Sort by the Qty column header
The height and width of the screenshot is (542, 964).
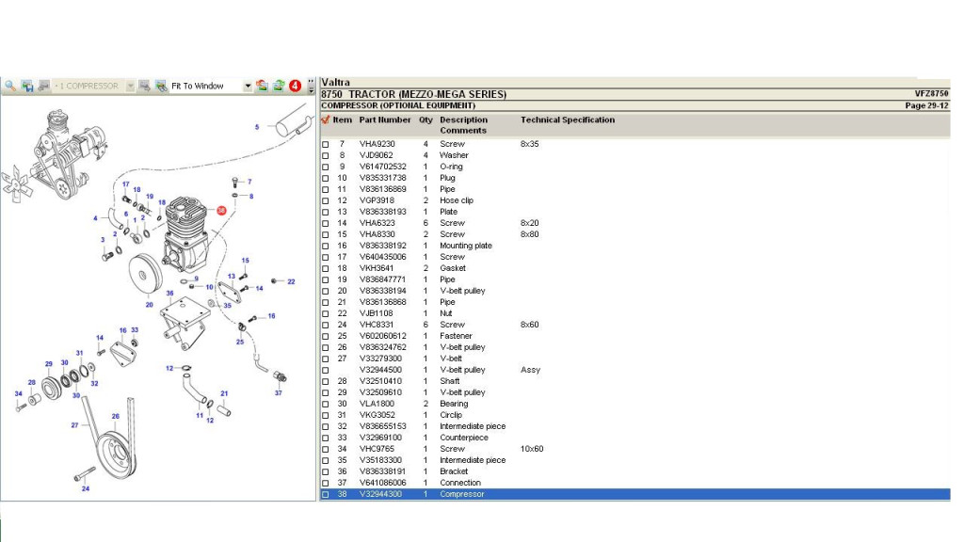pos(426,120)
